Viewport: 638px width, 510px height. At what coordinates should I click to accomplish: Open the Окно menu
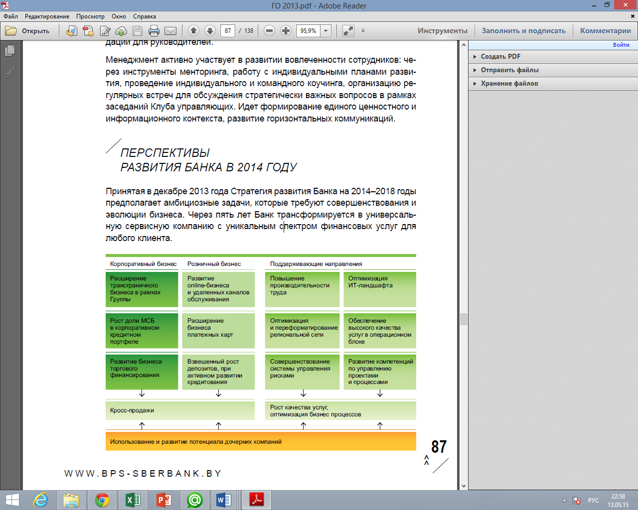point(119,16)
